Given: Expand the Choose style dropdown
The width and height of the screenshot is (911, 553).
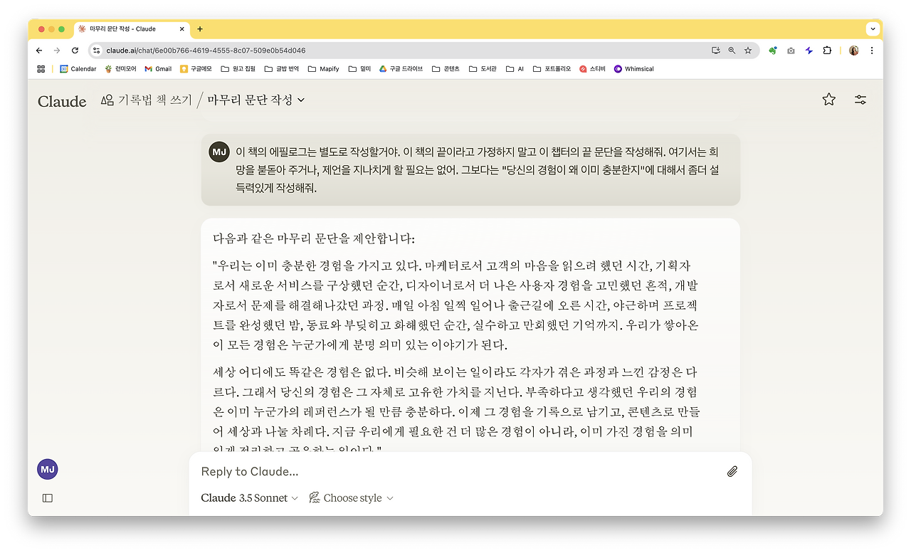Looking at the screenshot, I should coord(351,497).
